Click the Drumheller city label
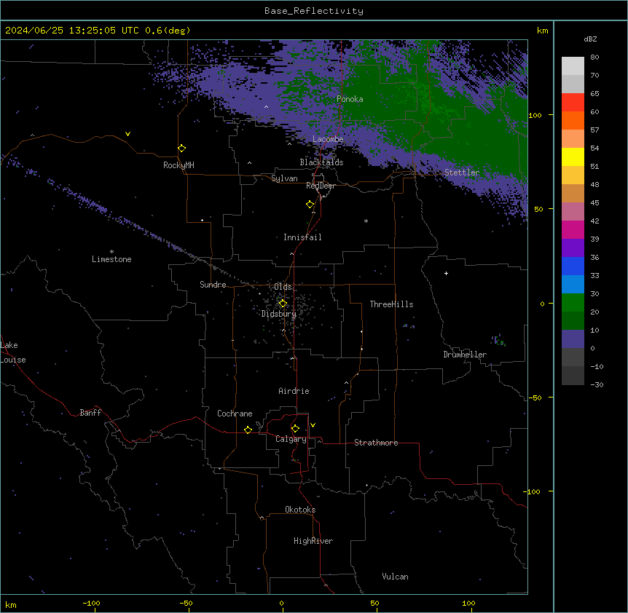628x613 pixels. pos(465,355)
